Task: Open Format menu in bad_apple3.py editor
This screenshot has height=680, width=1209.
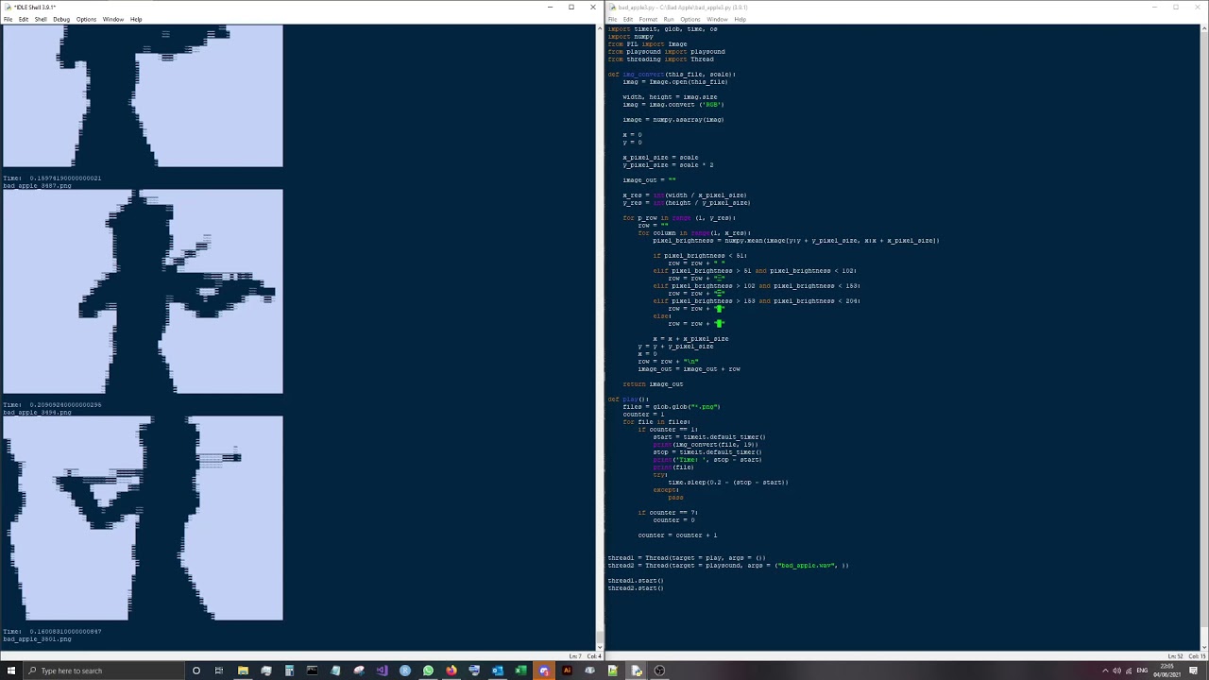Action: [648, 19]
